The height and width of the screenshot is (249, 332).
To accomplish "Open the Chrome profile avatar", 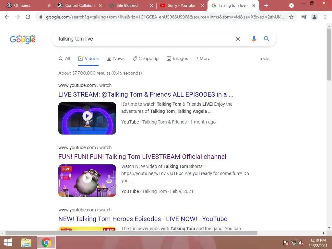I will click(x=314, y=17).
